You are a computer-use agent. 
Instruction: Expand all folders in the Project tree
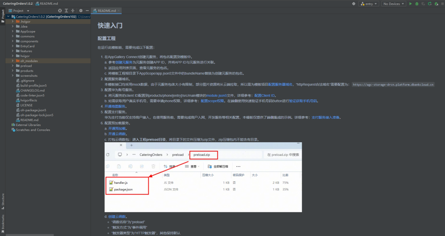click(66, 10)
